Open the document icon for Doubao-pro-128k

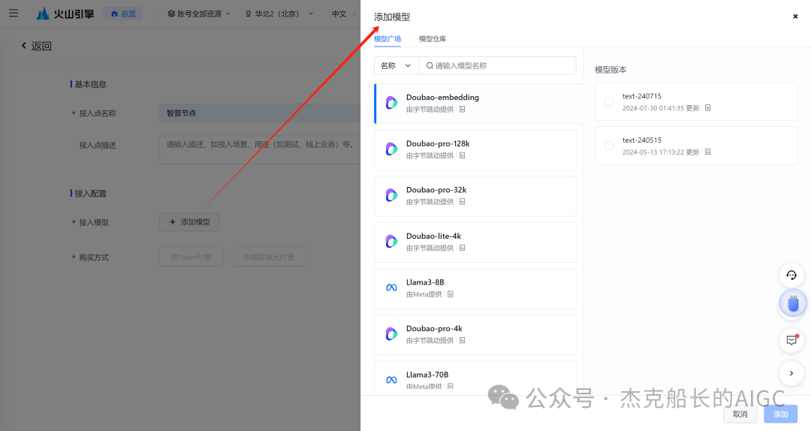(463, 155)
